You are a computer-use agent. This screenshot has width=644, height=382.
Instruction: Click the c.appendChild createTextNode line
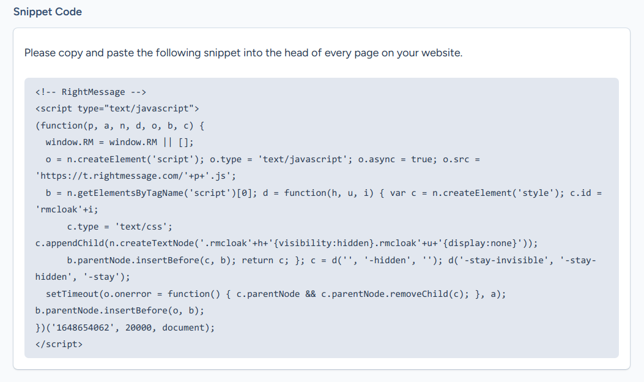point(286,243)
